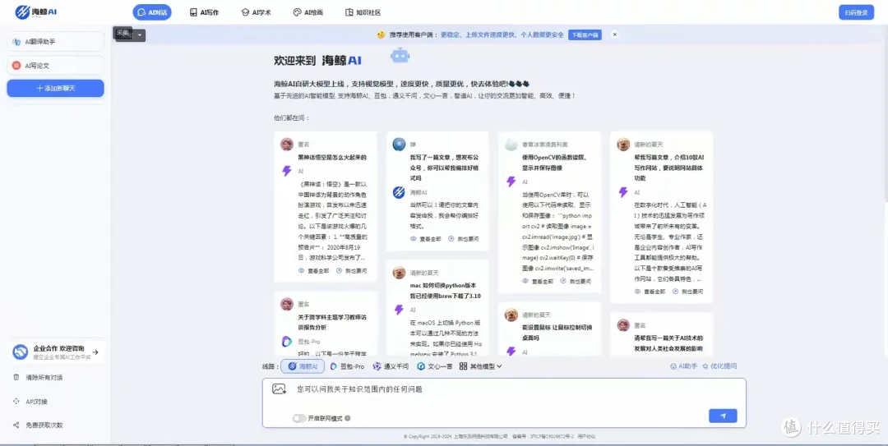
Task: Click the arrow on 企业合作 card
Action: pos(95,352)
